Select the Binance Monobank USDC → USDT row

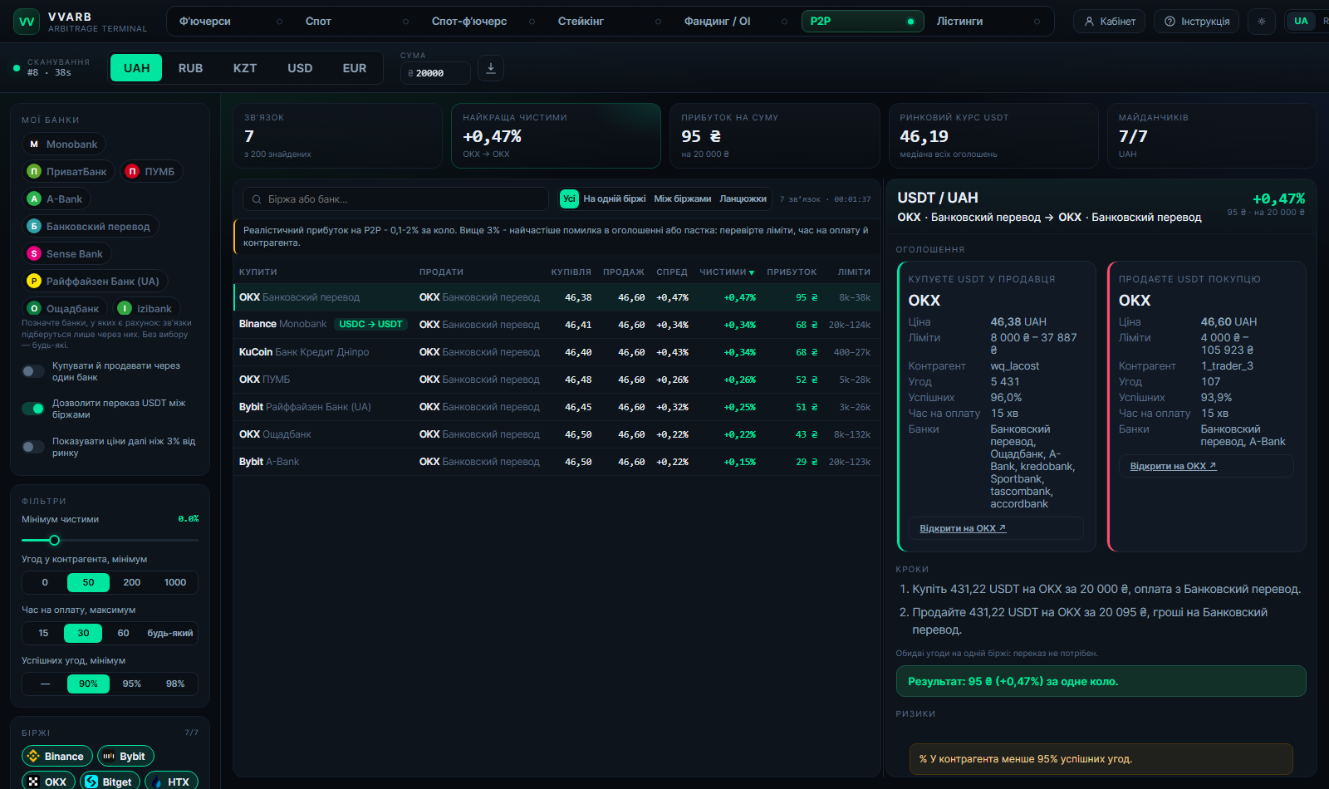pos(557,325)
